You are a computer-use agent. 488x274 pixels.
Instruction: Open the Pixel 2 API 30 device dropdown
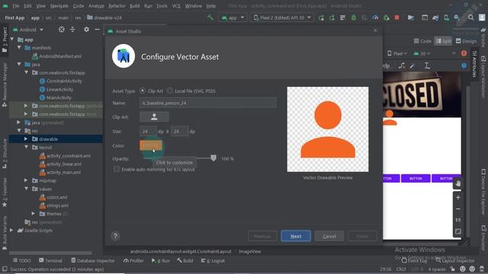click(x=282, y=18)
